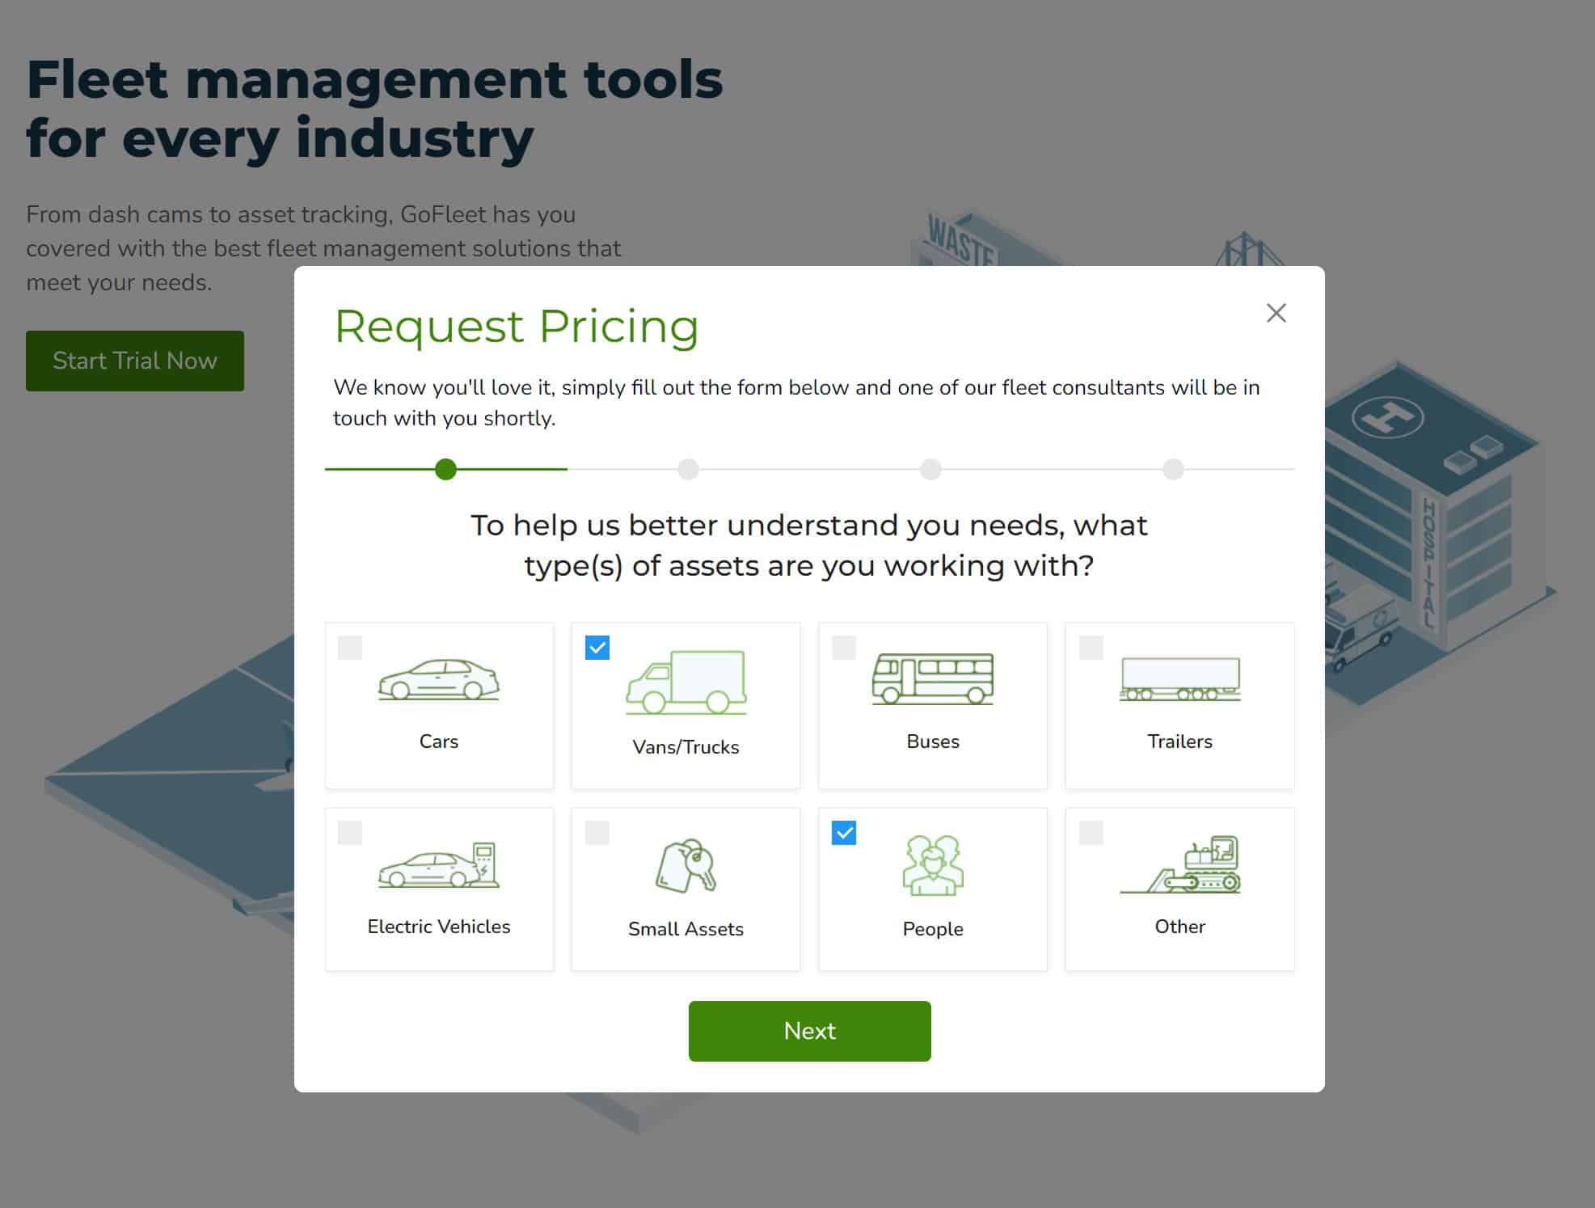This screenshot has width=1595, height=1208.
Task: Check the Cars checkbox
Action: point(350,647)
